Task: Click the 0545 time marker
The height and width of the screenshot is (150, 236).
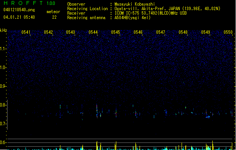Action: click(116, 32)
